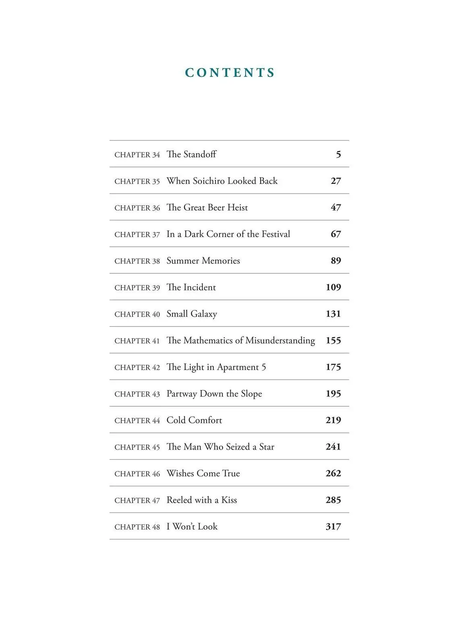Viewport: 449px width, 644px height.
Task: Select When Soichiro Looked Back chapter
Action: point(229,181)
